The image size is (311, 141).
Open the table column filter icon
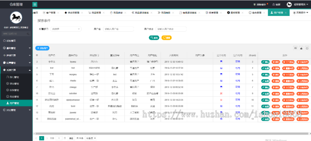pyautogui.click(x=295, y=48)
